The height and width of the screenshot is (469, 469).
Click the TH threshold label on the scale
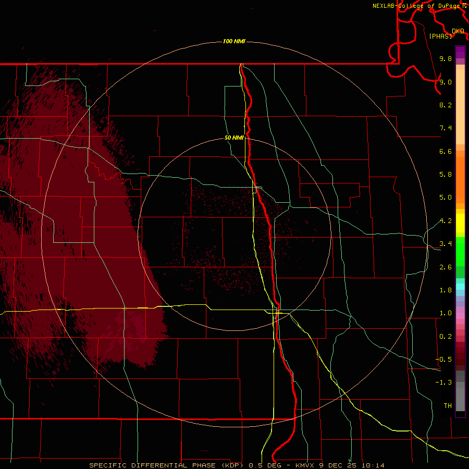click(448, 406)
